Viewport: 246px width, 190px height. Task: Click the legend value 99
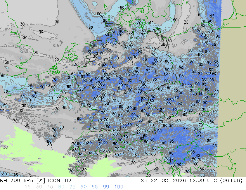[106, 187]
